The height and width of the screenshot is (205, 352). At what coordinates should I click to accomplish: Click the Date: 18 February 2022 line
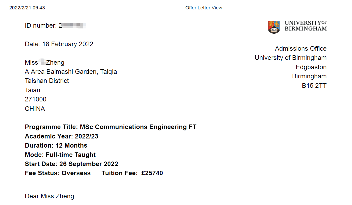click(59, 44)
